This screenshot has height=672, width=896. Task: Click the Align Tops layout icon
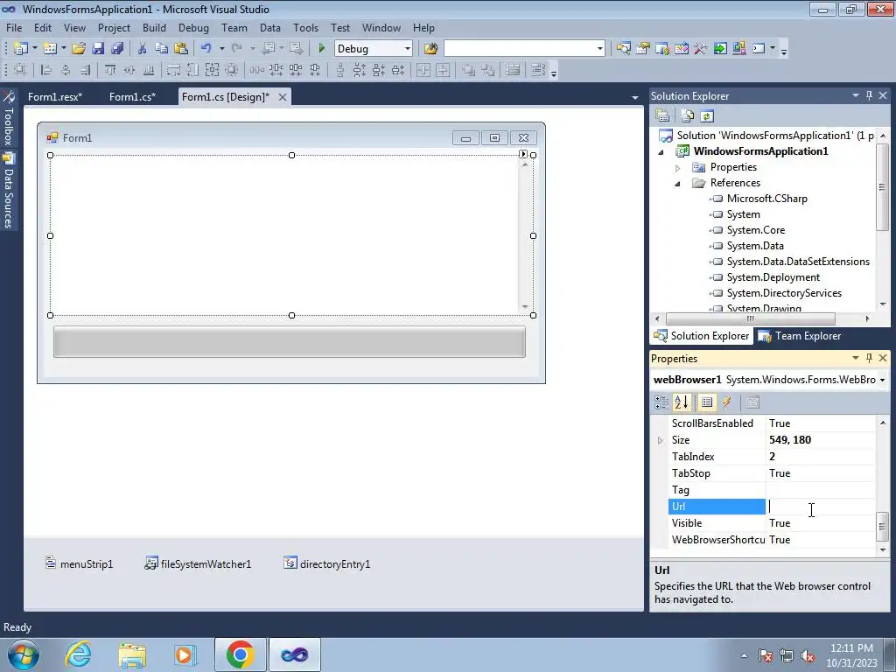110,70
